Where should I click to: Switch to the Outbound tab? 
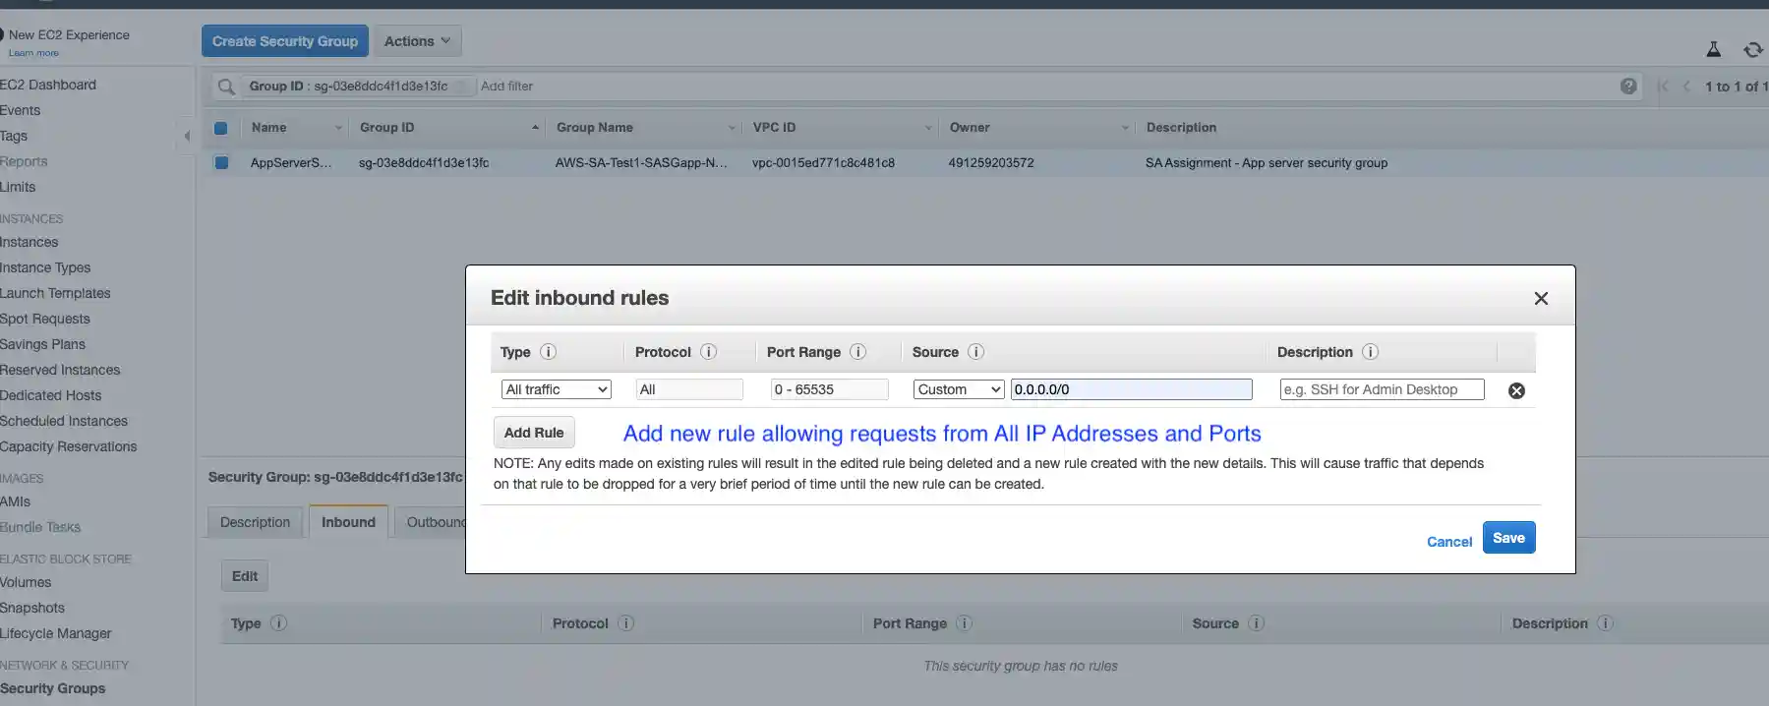(x=431, y=522)
